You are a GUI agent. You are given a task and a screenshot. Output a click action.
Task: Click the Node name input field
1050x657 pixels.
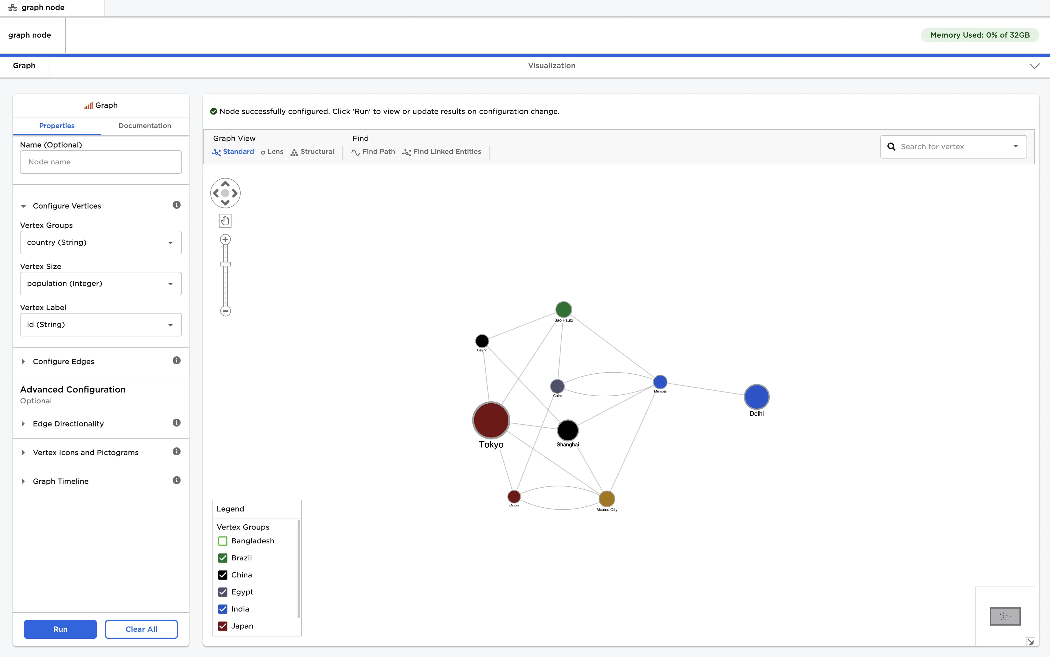pos(100,162)
